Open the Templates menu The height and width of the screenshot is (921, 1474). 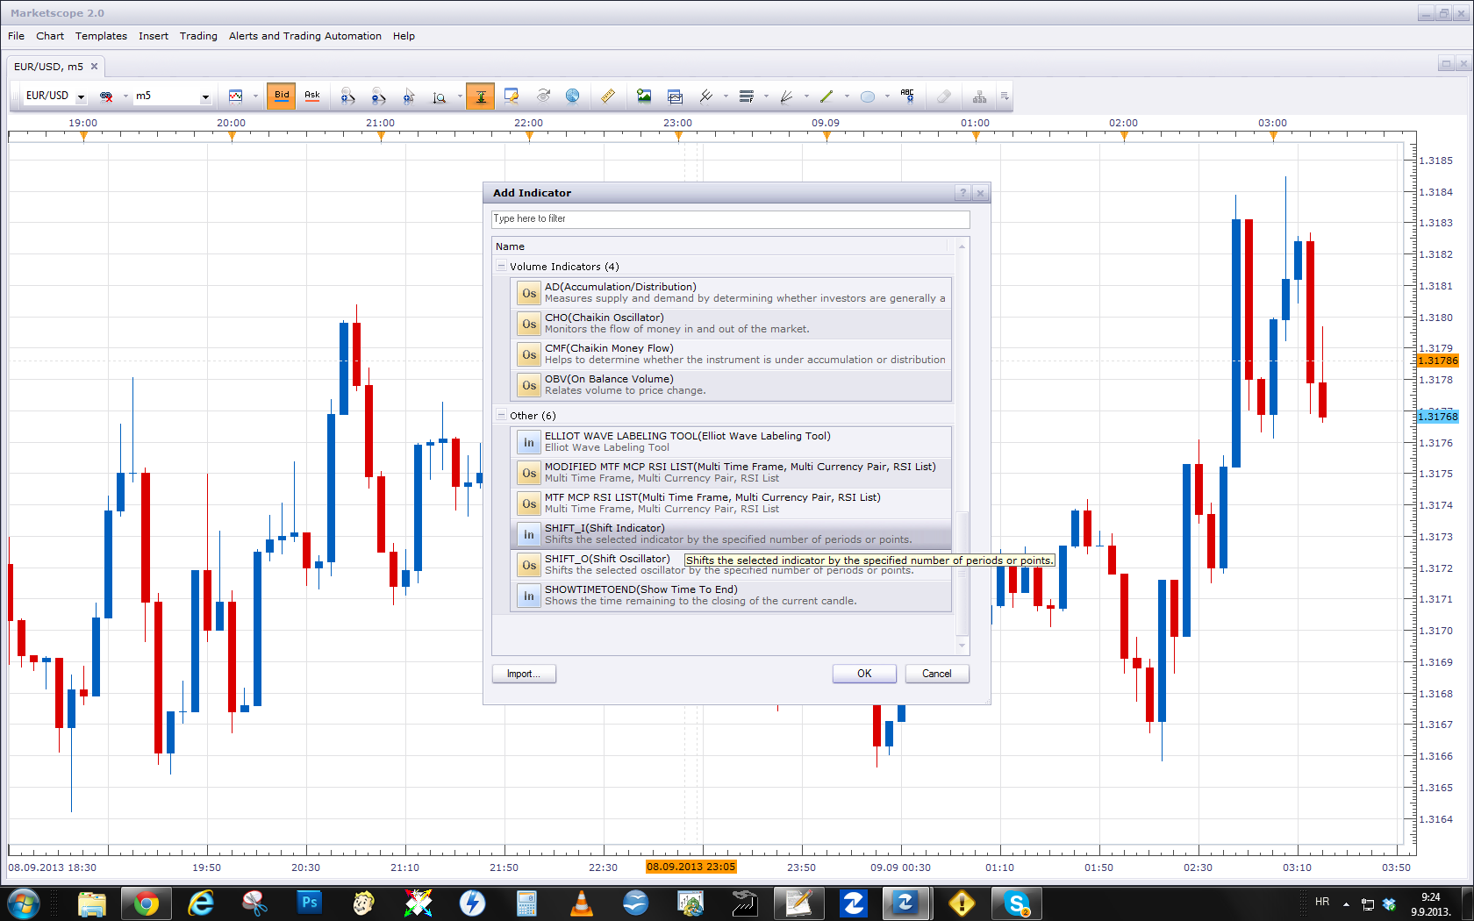tap(101, 36)
